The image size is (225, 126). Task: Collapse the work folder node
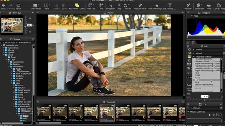click(12, 83)
